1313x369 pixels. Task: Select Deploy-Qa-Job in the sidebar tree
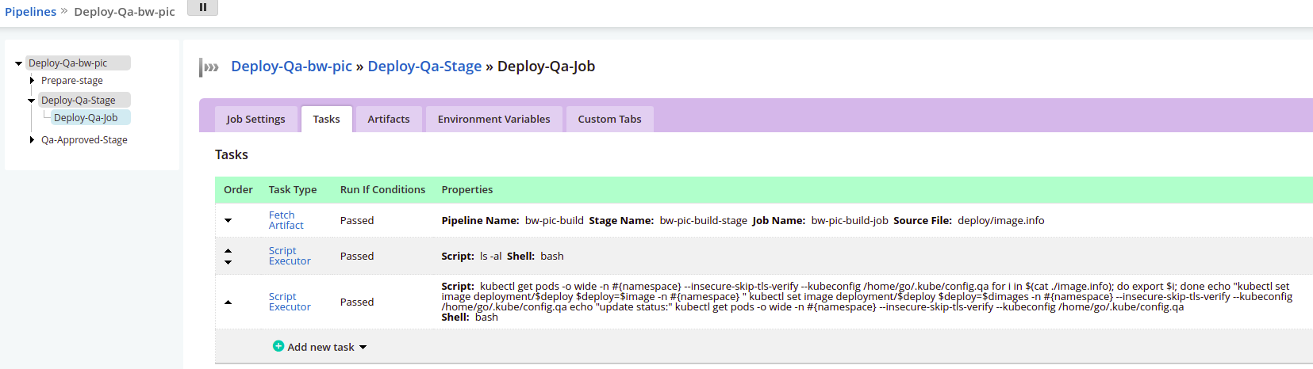click(86, 118)
